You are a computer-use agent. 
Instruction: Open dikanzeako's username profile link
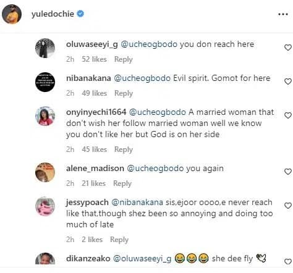[88, 259]
